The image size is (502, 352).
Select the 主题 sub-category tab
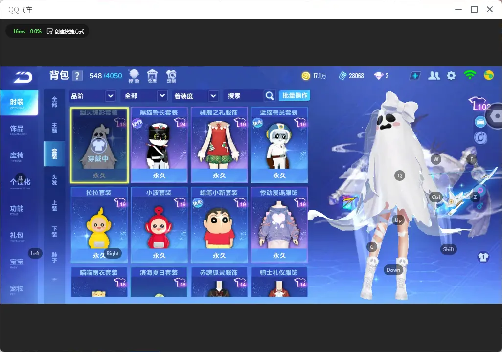[x=54, y=128]
